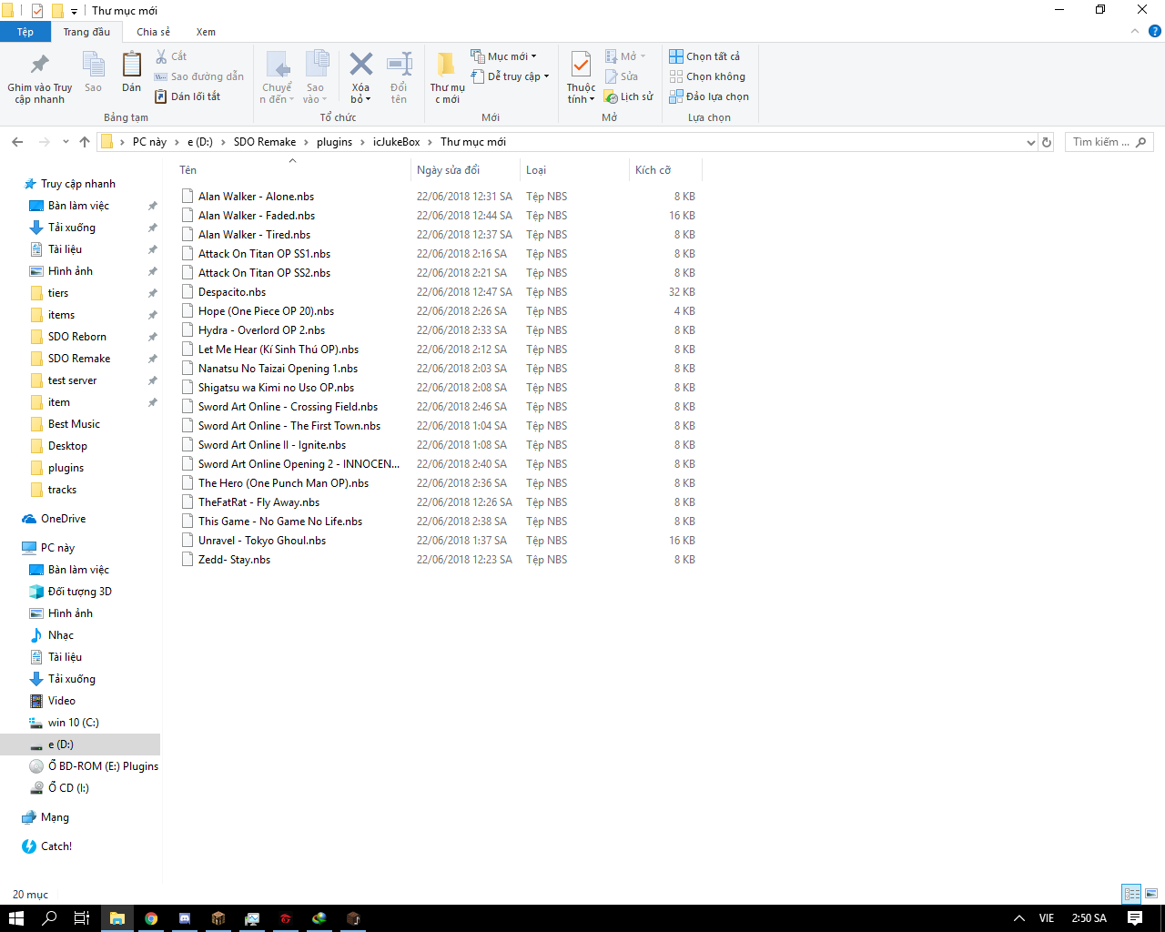This screenshot has height=932, width=1165.
Task: Sort by the Loại column header
Action: [574, 170]
